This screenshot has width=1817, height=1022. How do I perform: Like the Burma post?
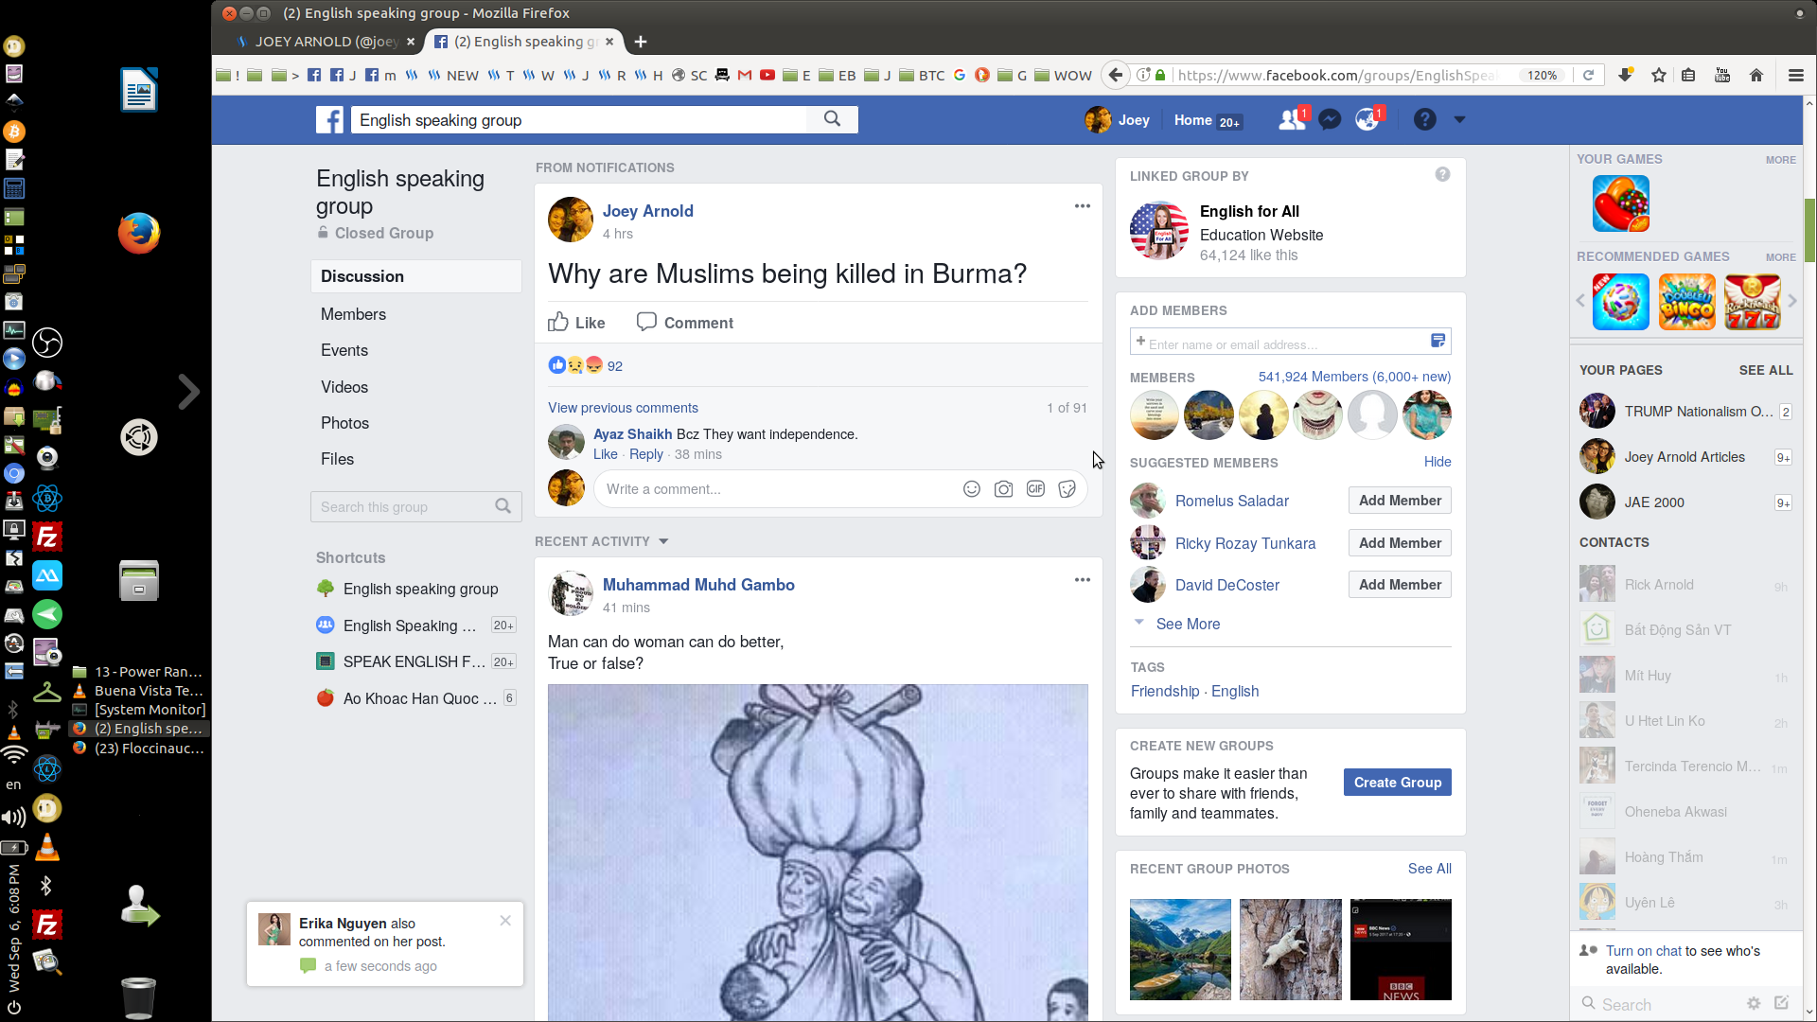tap(576, 323)
